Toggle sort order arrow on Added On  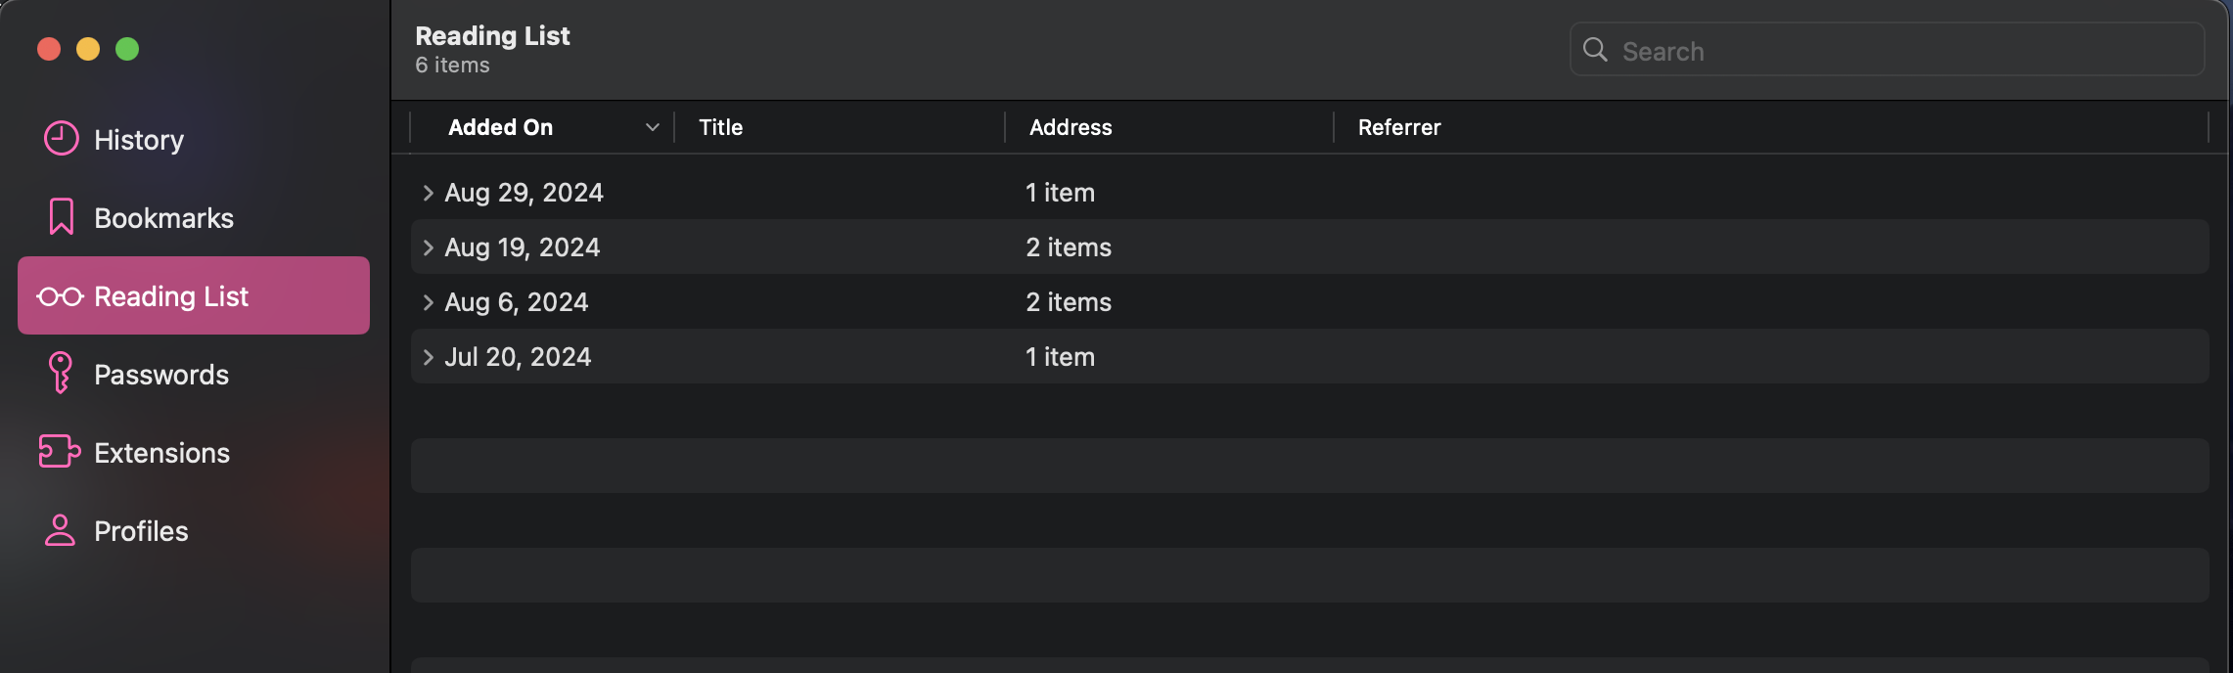[x=653, y=127]
